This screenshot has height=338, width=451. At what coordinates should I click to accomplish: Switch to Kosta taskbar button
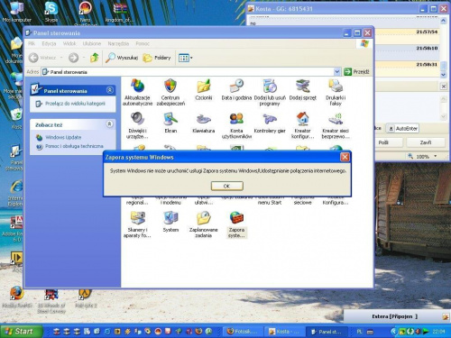[x=285, y=332]
